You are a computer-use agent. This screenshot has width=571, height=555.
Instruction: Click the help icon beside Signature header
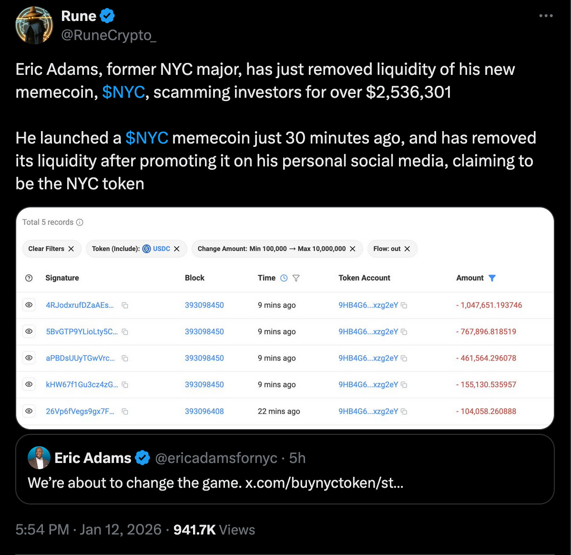coord(29,278)
